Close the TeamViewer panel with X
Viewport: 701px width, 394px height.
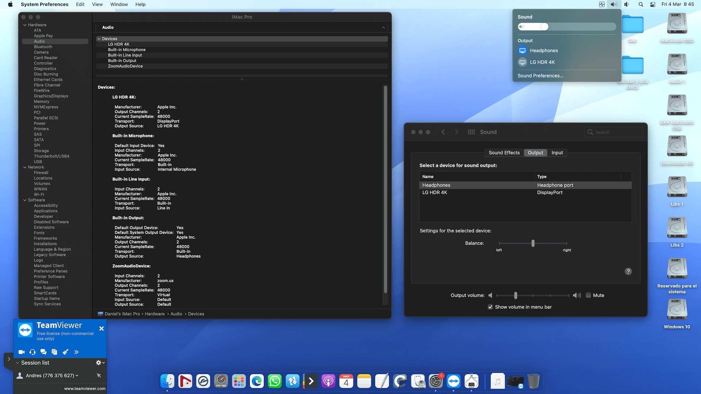click(x=101, y=329)
